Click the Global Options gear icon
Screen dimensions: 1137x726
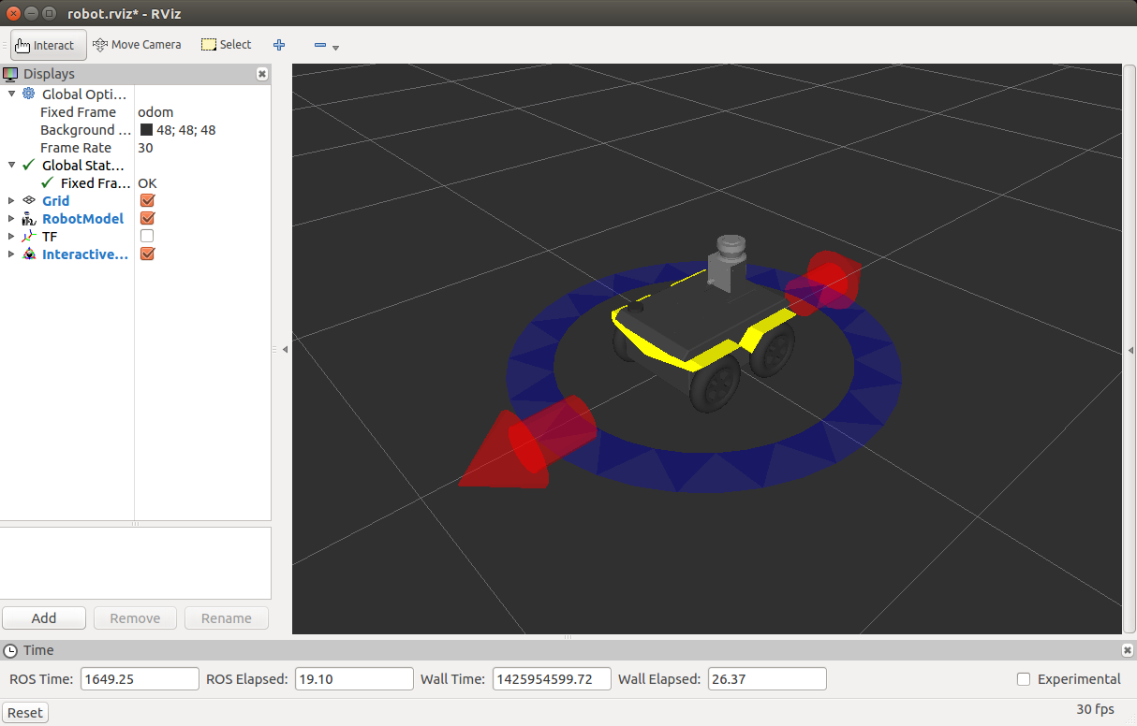pyautogui.click(x=29, y=94)
